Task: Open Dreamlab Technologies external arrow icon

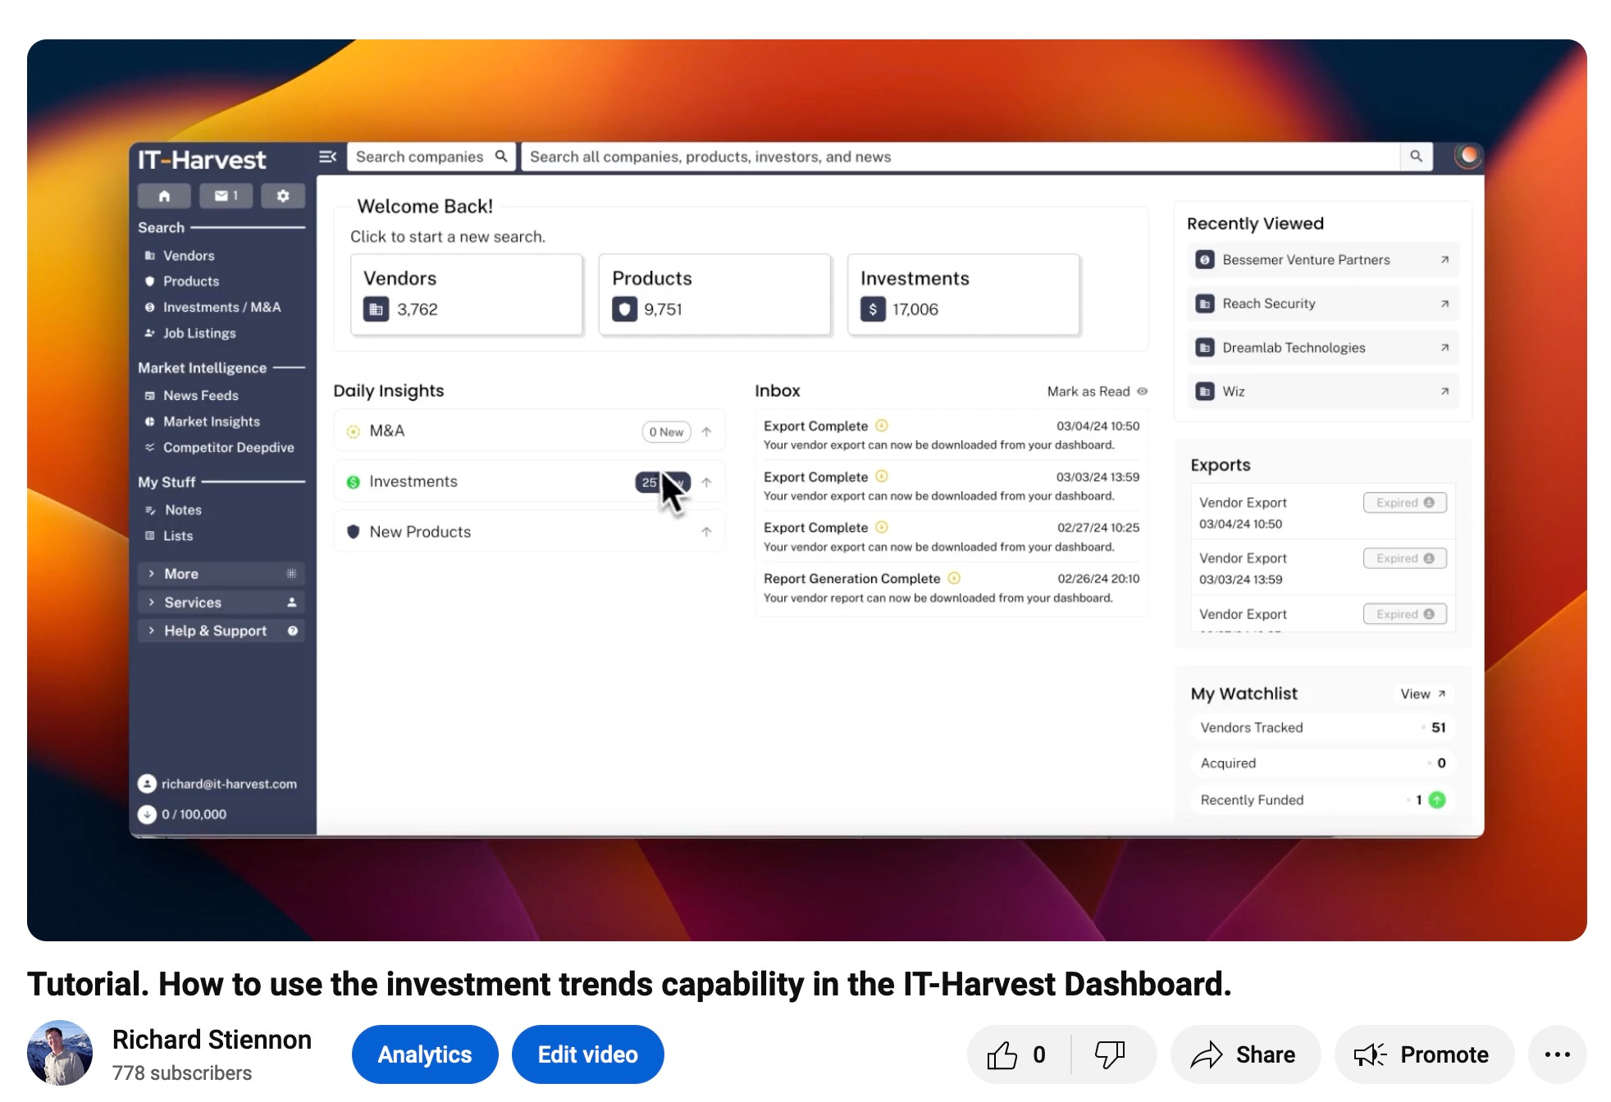Action: click(x=1444, y=348)
